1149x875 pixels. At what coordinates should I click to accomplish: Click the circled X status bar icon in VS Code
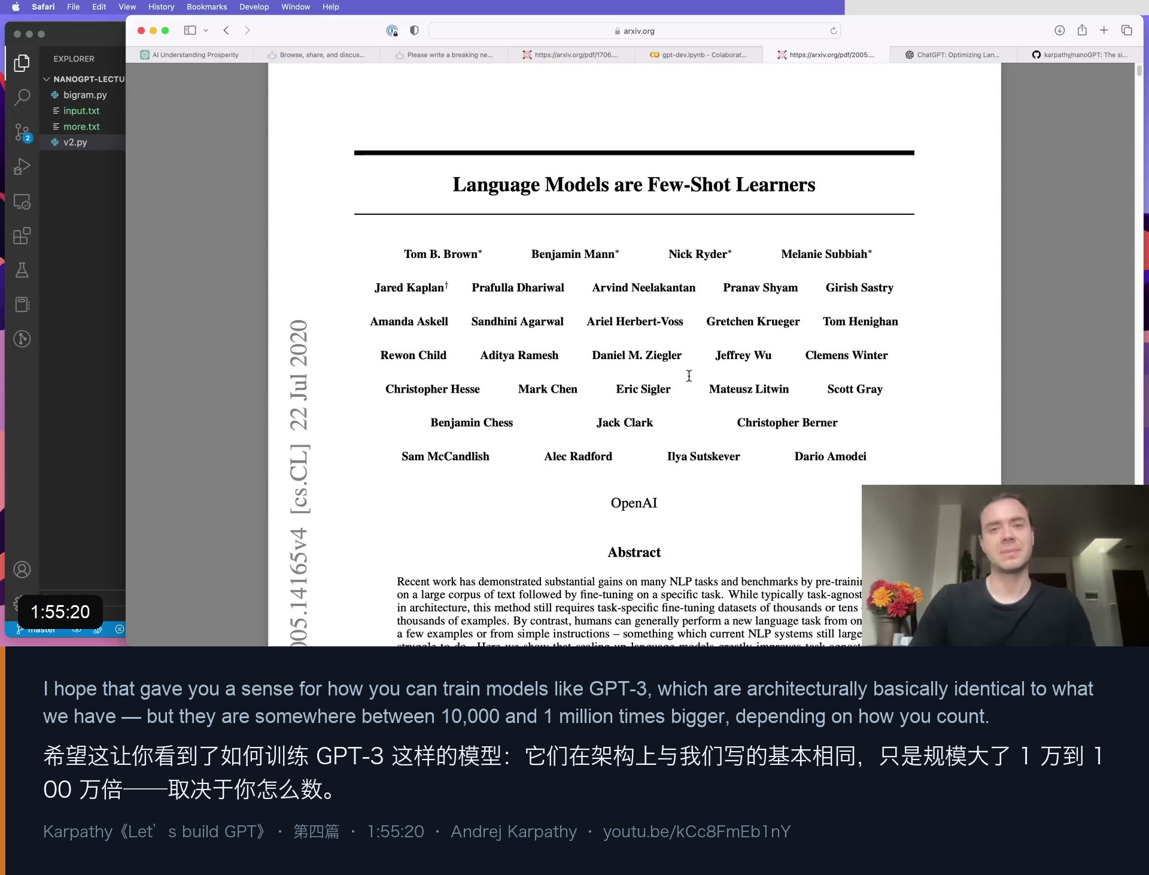point(120,629)
